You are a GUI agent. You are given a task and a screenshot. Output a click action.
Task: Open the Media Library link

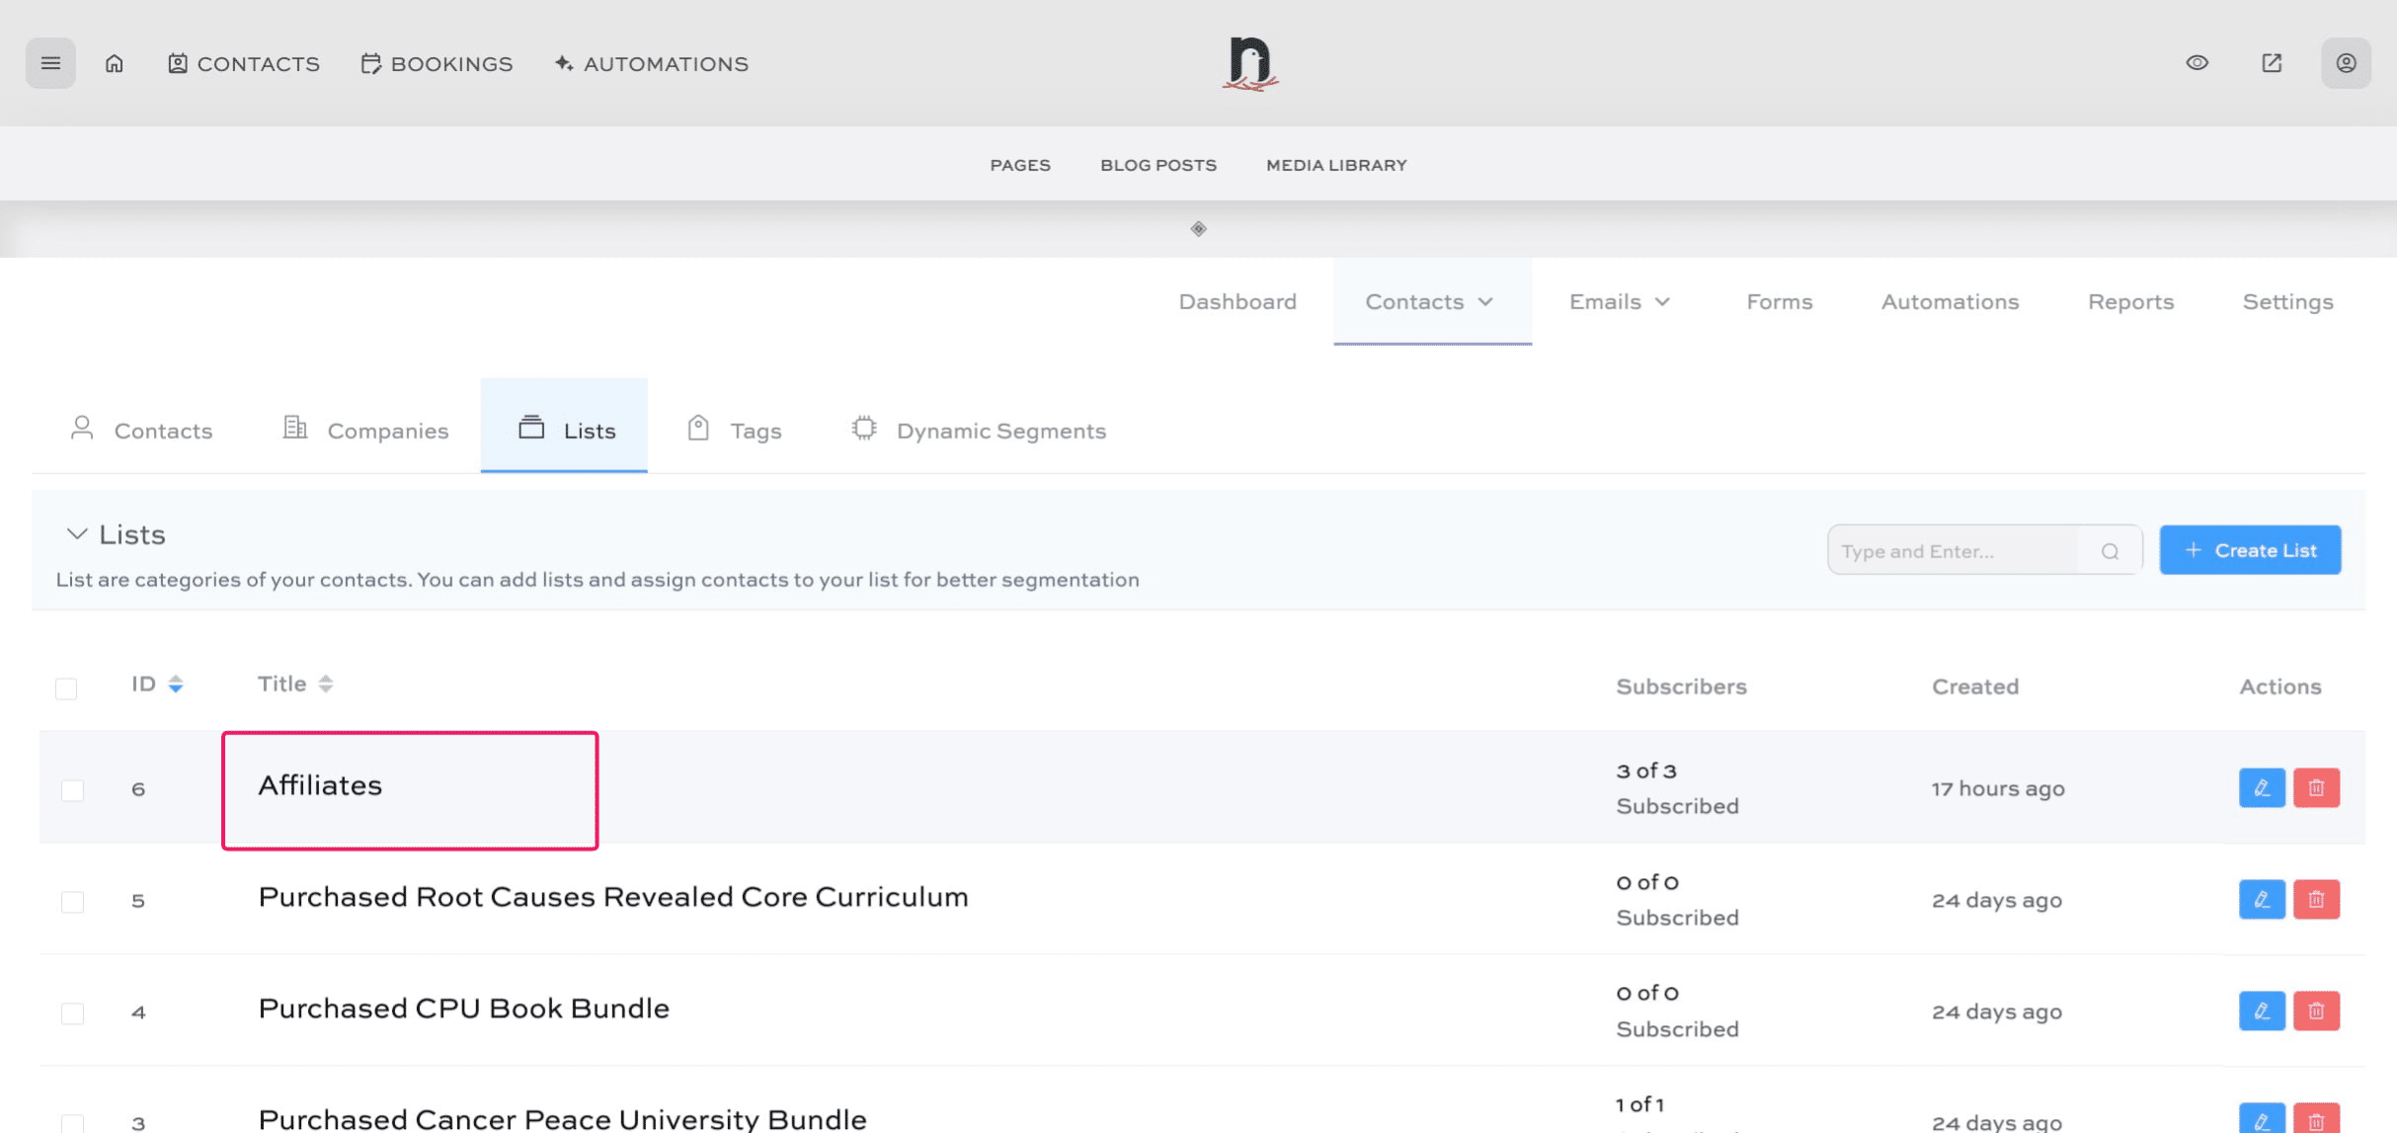[1335, 165]
